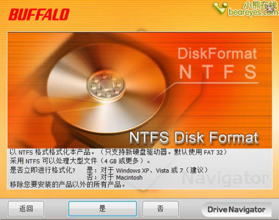Click the green beareyes watermark icon

[x=221, y=8]
